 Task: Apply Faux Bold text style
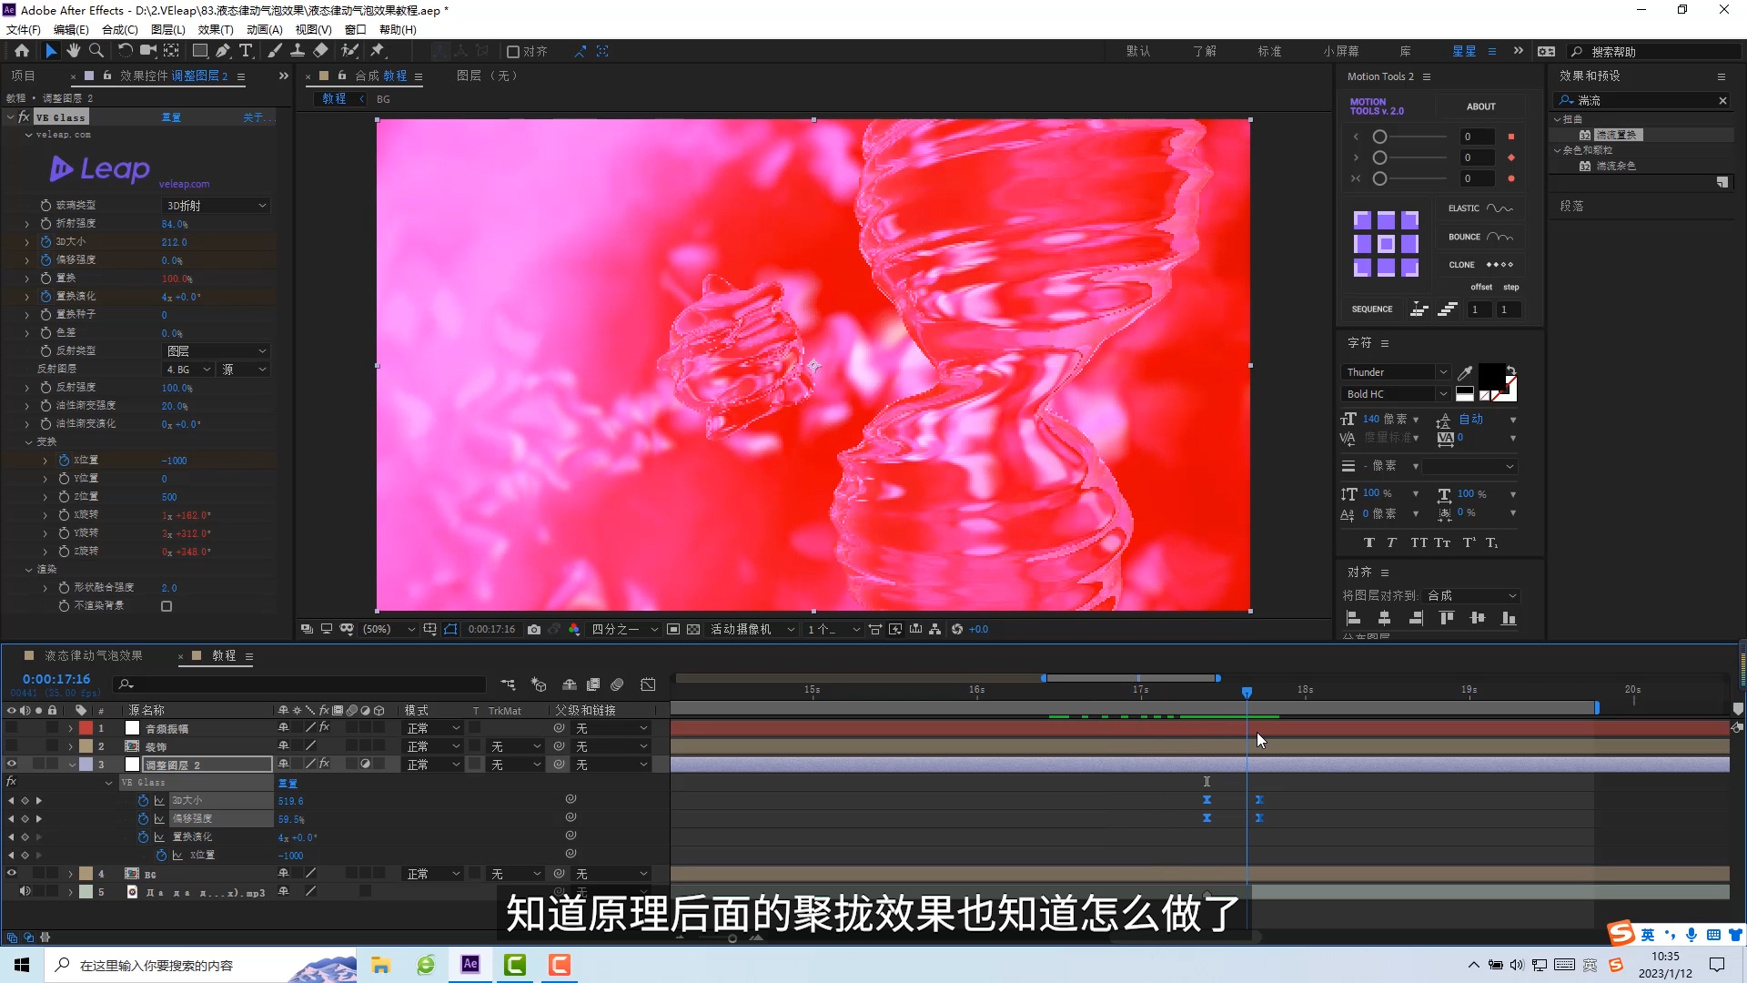pos(1368,542)
